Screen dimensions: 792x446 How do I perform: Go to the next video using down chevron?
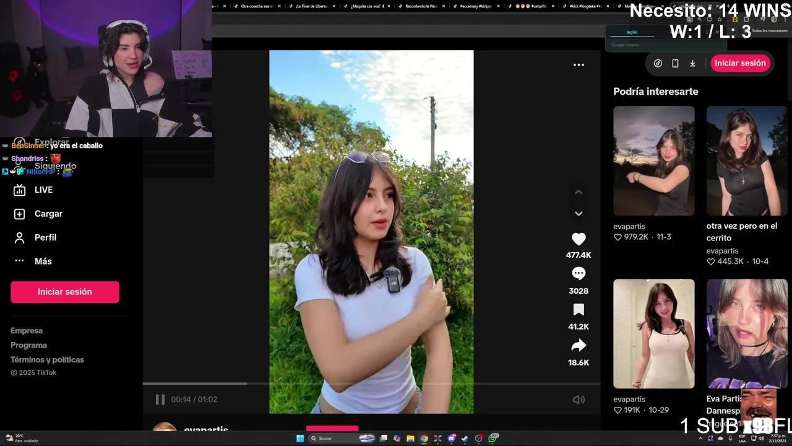point(579,213)
